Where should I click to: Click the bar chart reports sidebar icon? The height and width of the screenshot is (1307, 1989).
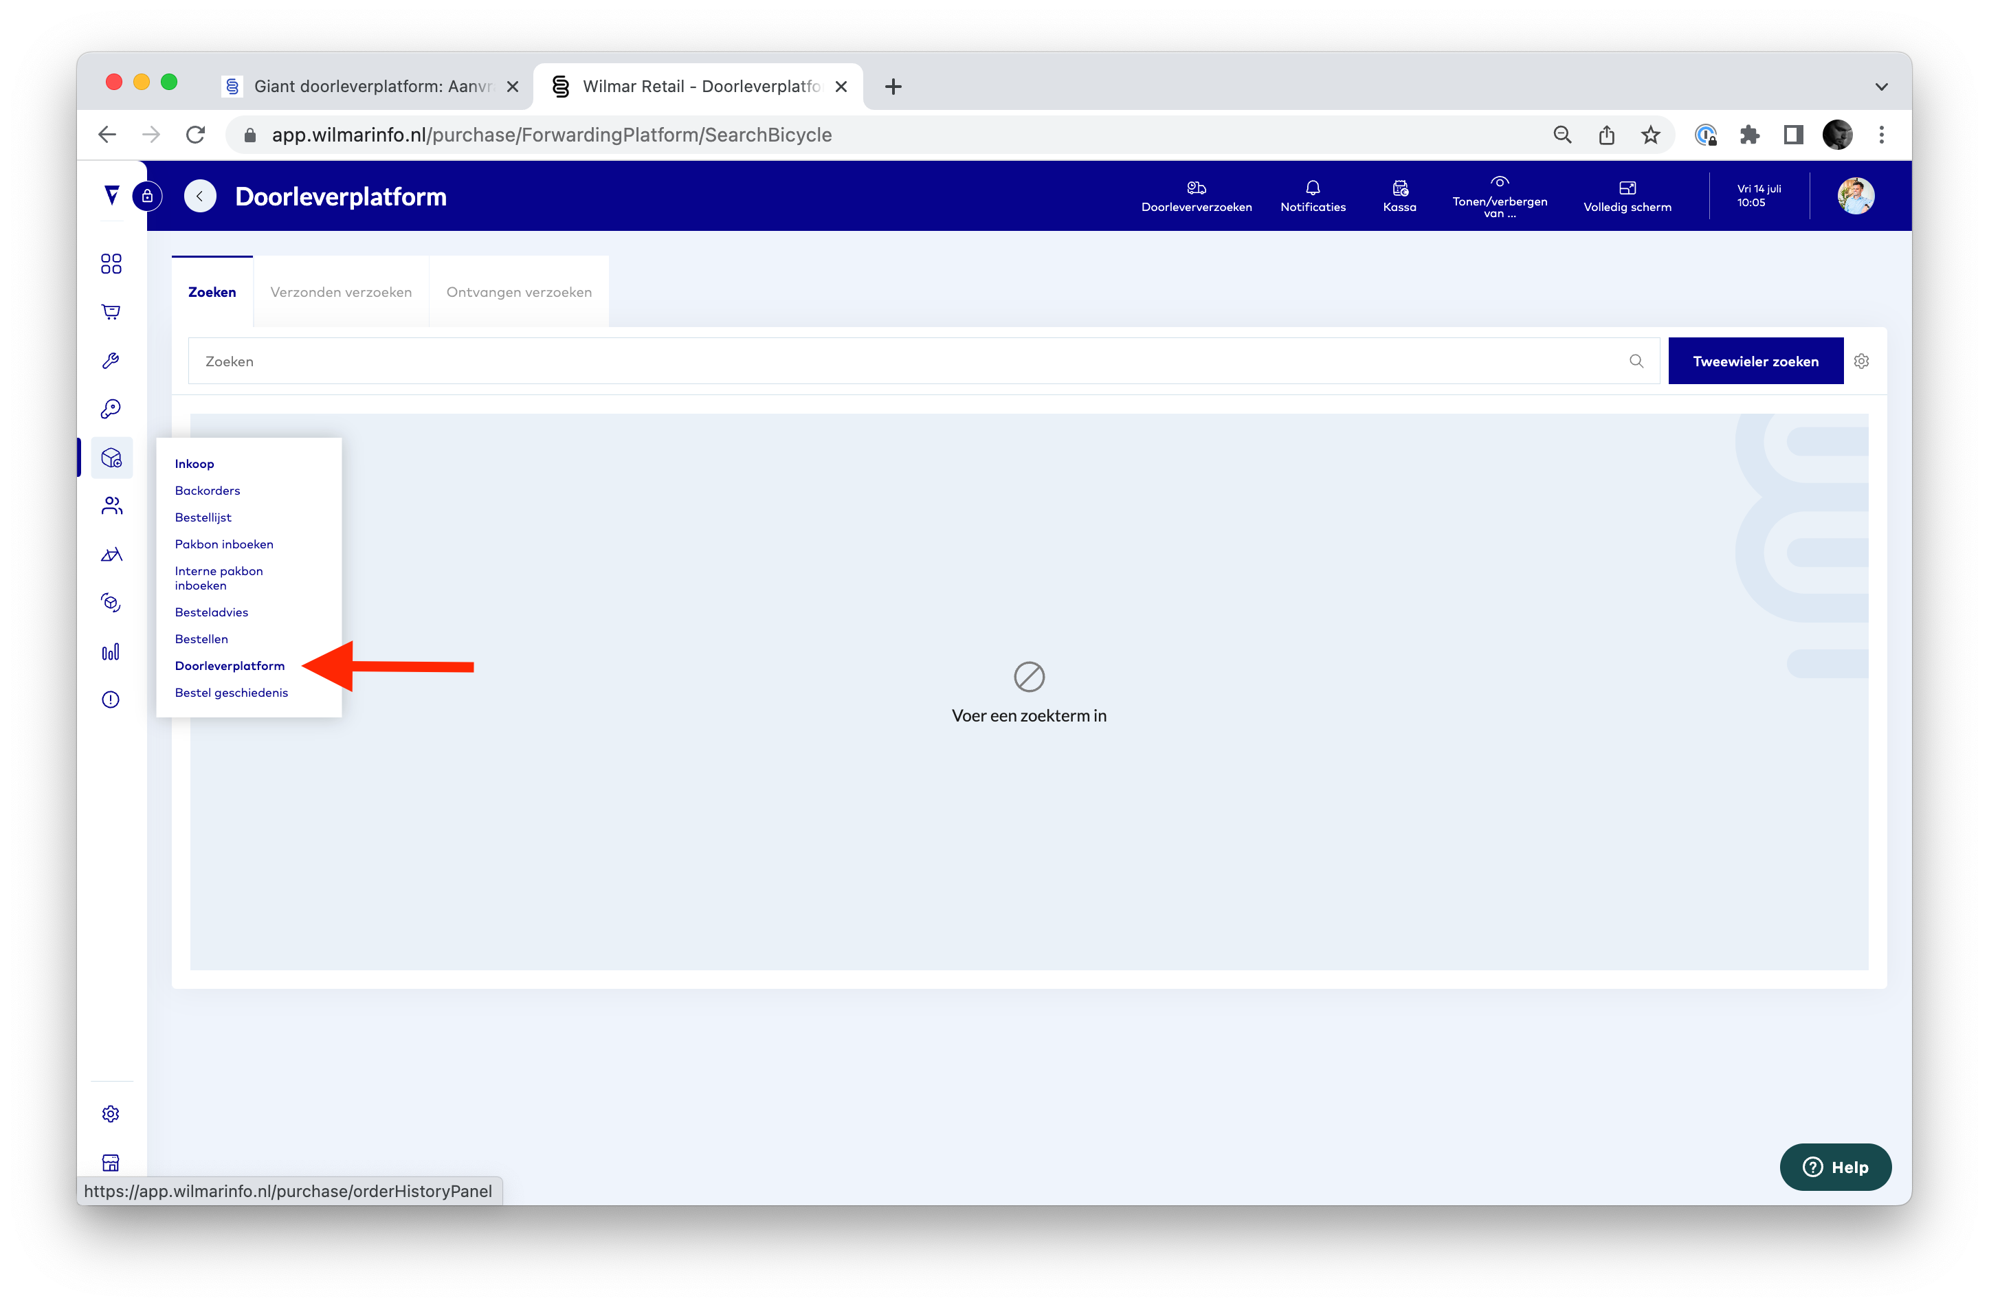pos(111,652)
